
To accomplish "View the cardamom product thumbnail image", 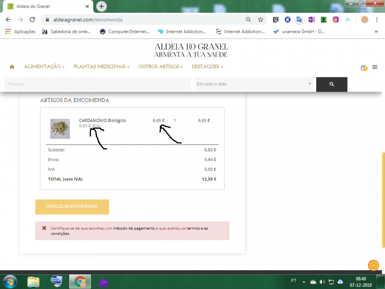I will (60, 128).
